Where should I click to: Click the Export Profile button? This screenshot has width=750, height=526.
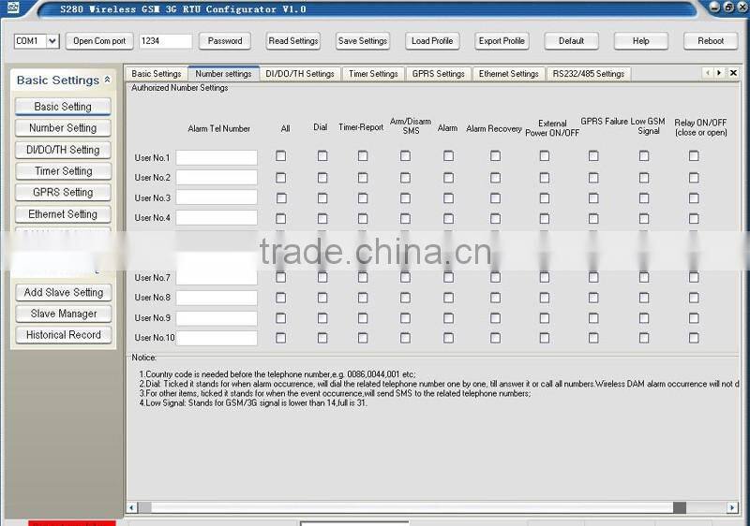pos(502,41)
